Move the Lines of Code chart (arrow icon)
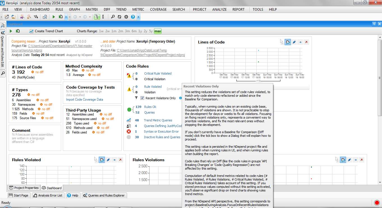The width and height of the screenshot is (382, 208). [x=300, y=42]
